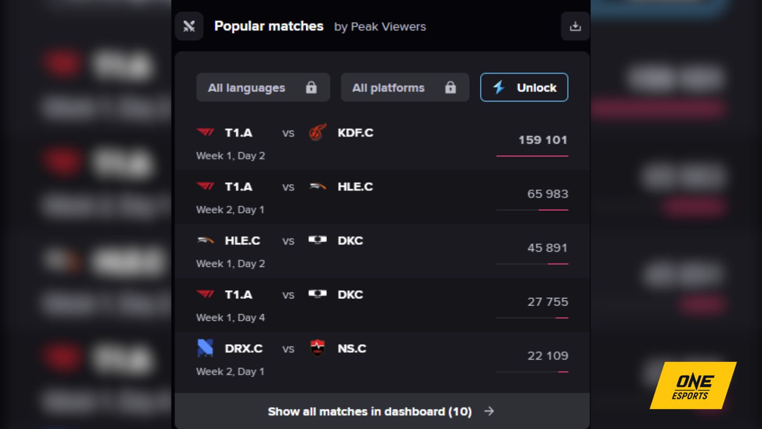Click the crossed swords matches icon
Image resolution: width=762 pixels, height=429 pixels.
pos(189,27)
